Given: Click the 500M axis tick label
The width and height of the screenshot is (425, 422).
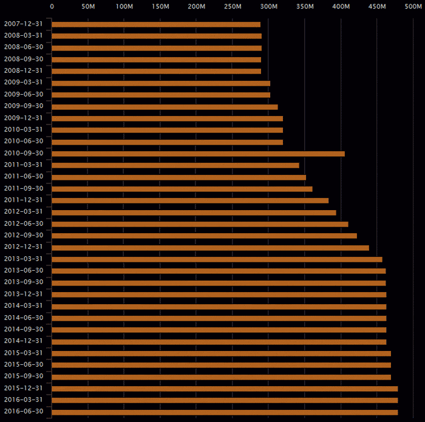Looking at the screenshot, I should coord(413,7).
